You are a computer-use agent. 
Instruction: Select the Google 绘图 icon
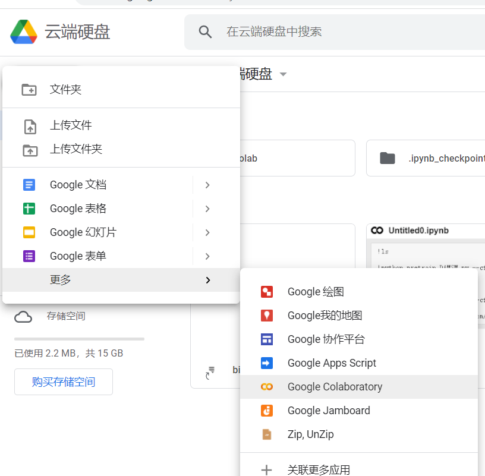pos(267,292)
